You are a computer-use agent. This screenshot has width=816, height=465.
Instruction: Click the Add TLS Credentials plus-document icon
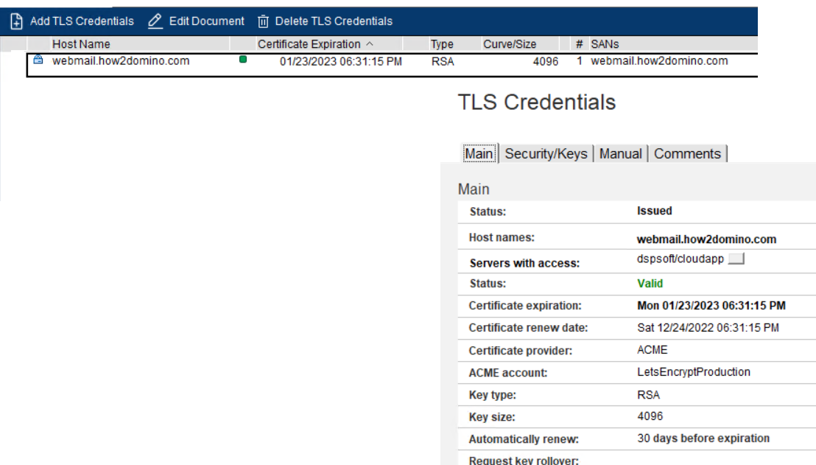pyautogui.click(x=16, y=21)
